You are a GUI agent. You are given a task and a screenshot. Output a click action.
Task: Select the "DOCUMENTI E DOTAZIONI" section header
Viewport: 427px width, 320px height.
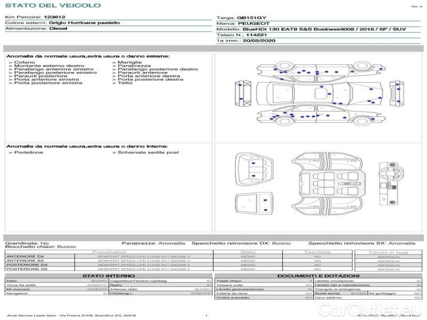tap(318, 276)
